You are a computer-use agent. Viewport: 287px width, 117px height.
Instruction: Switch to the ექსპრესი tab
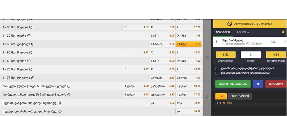click(223, 32)
